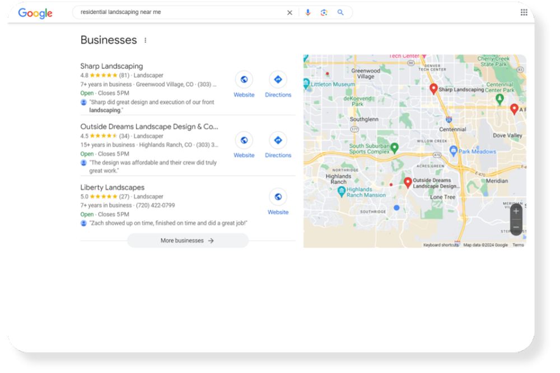Open Keyboard shortcuts map link
This screenshot has height=373, width=560.
tap(441, 245)
